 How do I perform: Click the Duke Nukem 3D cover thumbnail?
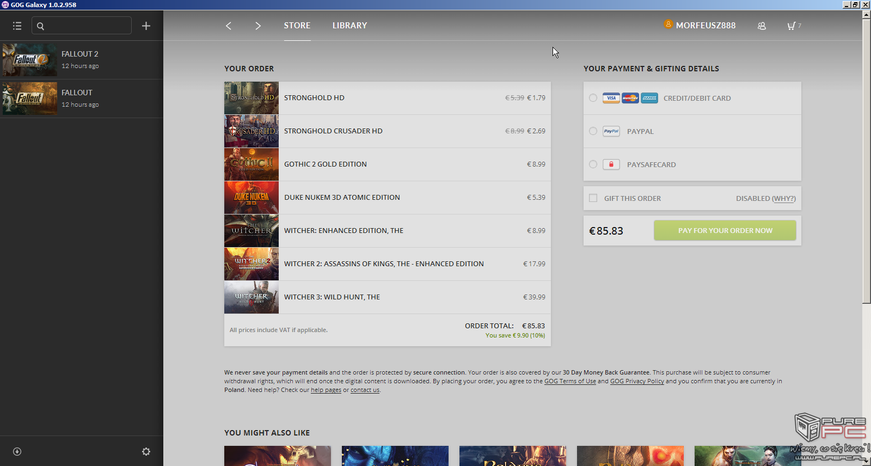pyautogui.click(x=252, y=198)
